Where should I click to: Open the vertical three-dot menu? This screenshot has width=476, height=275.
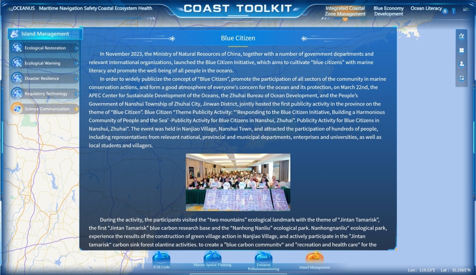(x=454, y=11)
